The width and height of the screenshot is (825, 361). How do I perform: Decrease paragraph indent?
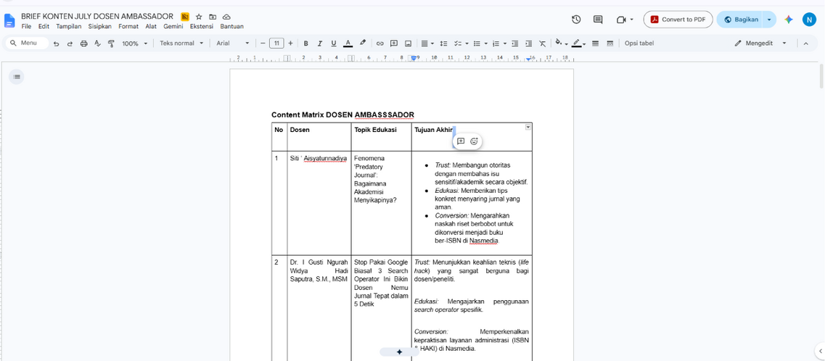(514, 43)
